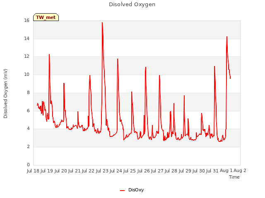This screenshot has width=265, height=198.
Task: Click the y-axis tick value 10
Action: [x=26, y=74]
